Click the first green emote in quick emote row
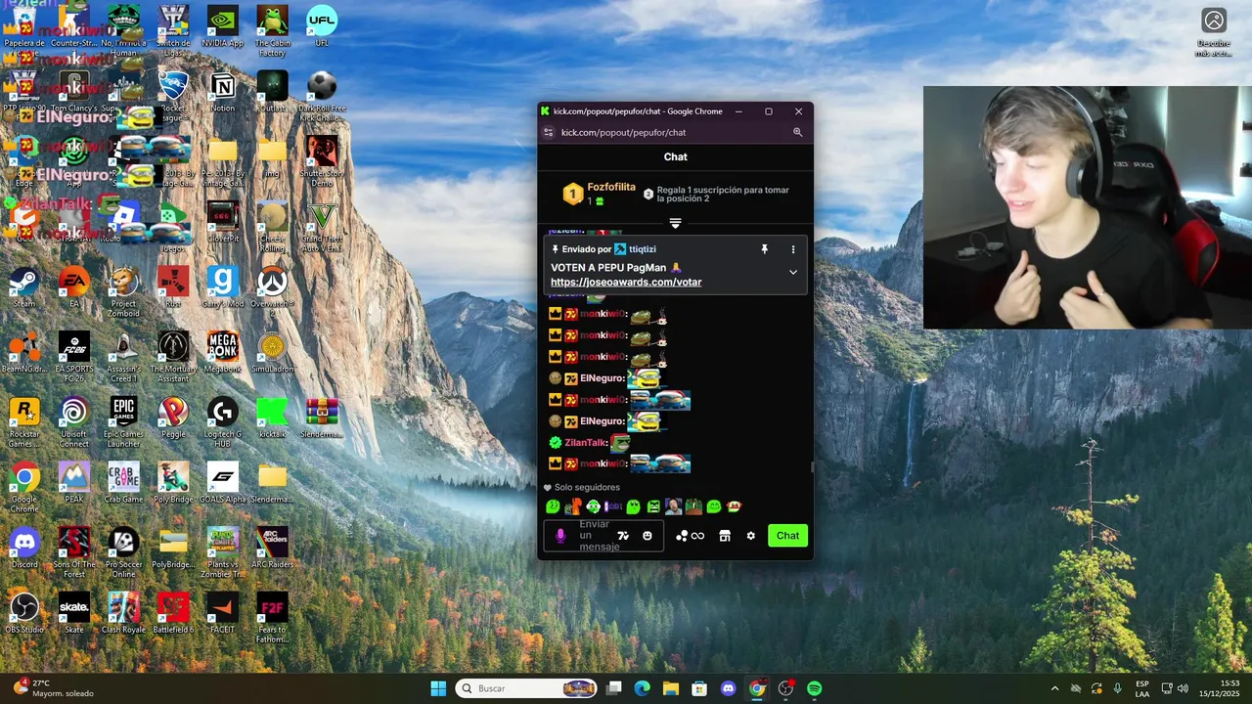Screen dimensions: 1252x704 coord(553,506)
